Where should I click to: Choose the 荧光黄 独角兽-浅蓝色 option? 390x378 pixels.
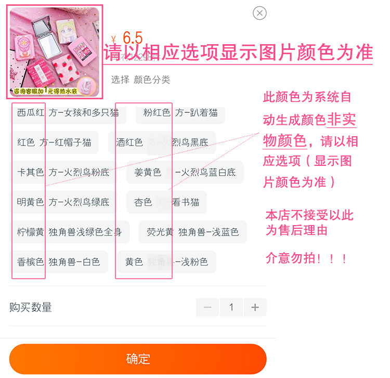coord(193,232)
